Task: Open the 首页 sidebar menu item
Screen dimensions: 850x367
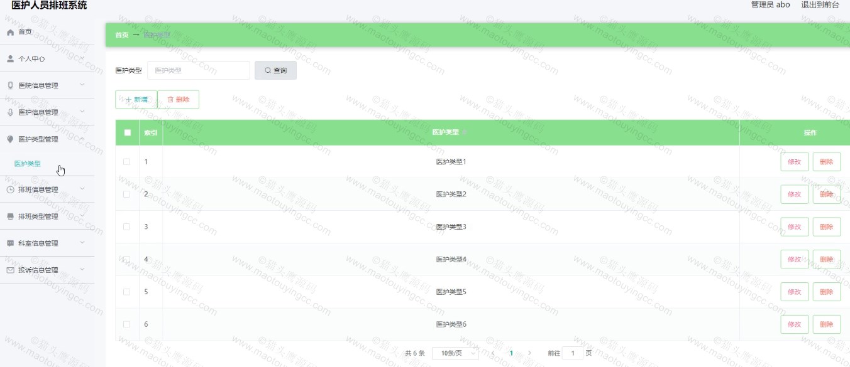Action: click(47, 32)
